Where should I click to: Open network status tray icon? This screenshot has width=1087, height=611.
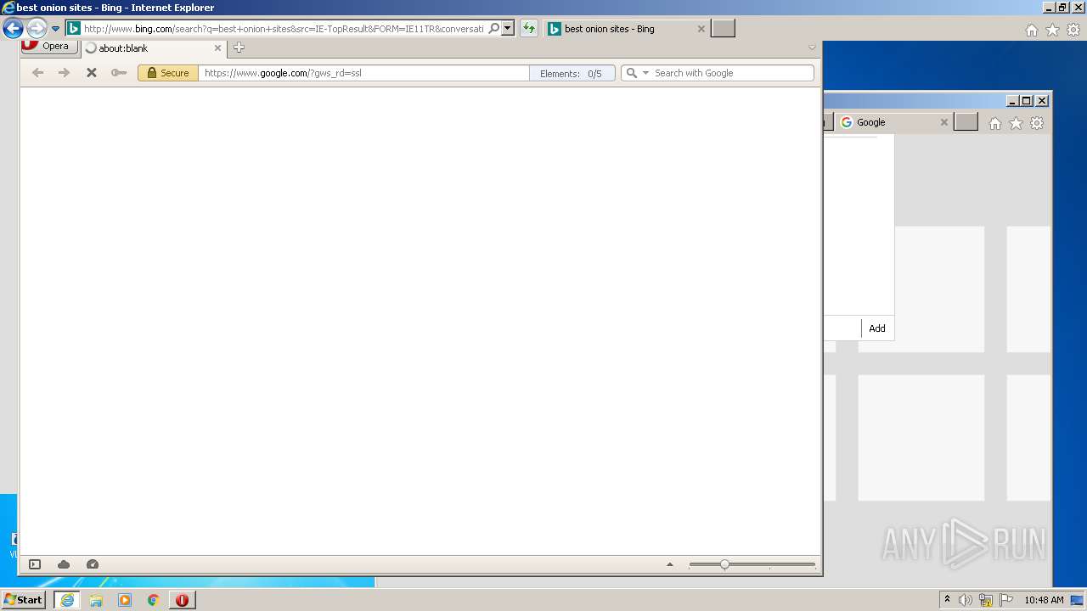click(x=986, y=600)
